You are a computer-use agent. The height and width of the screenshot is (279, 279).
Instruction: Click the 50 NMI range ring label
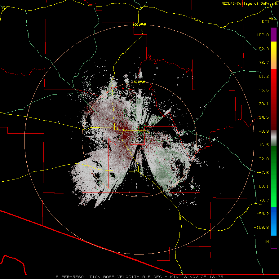(x=139, y=82)
